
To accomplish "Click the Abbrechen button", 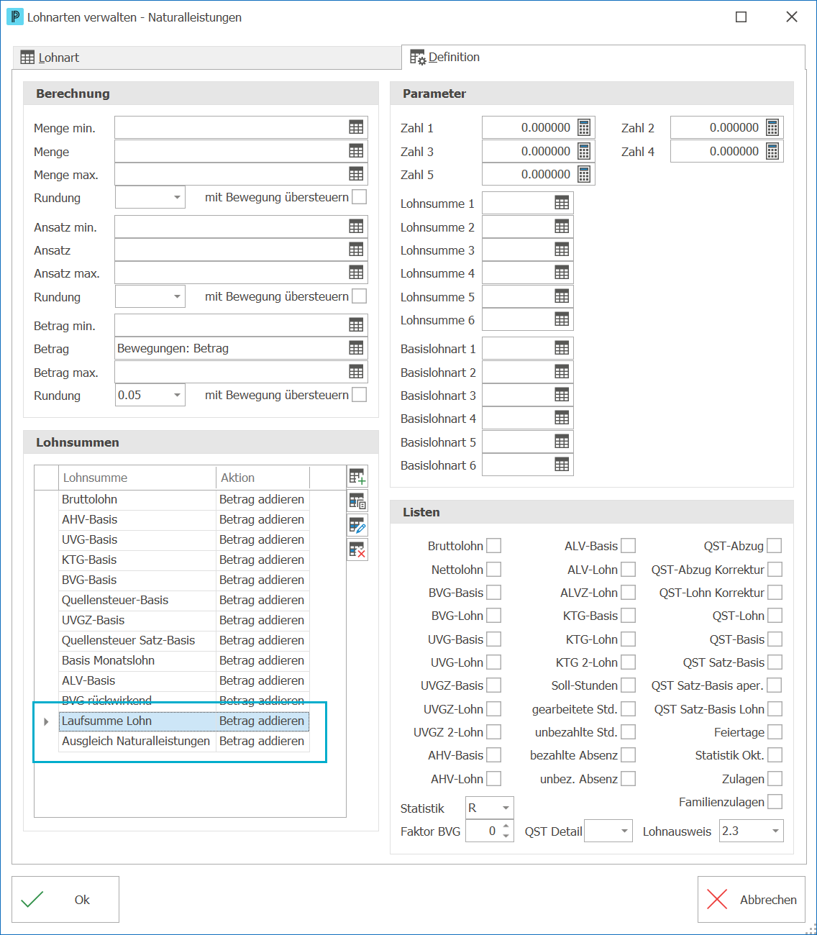I will point(752,899).
